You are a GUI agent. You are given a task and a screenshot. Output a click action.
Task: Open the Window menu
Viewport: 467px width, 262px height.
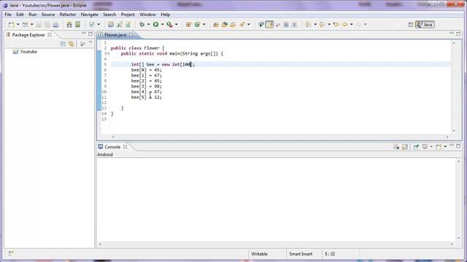(x=147, y=15)
